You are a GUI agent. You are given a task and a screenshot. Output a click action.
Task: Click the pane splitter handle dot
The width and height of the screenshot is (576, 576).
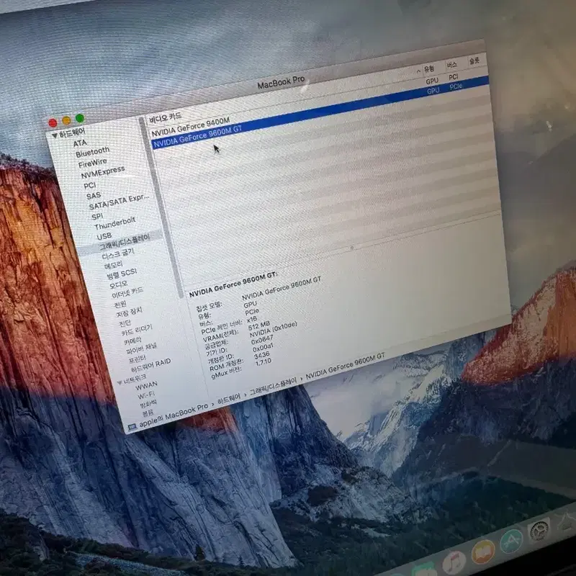[352, 248]
